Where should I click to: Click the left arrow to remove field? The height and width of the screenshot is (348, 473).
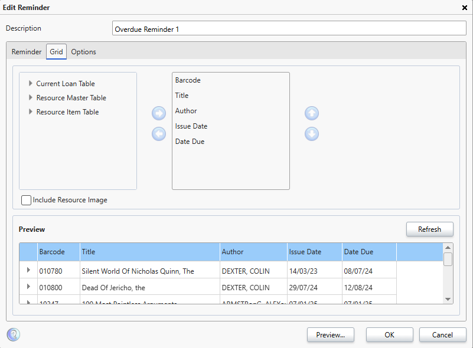[x=159, y=134]
